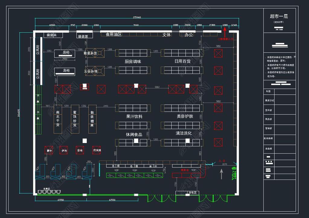Image resolution: width=309 pixels, height=218 pixels.
Task: Click the 美容护肤 section label
Action: pos(185,116)
